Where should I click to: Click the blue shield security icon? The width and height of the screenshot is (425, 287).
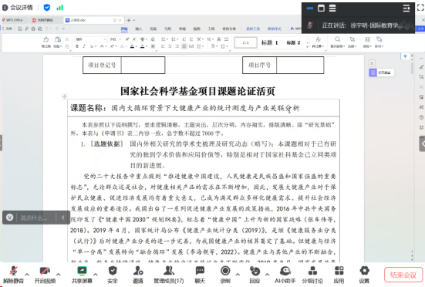46,8
